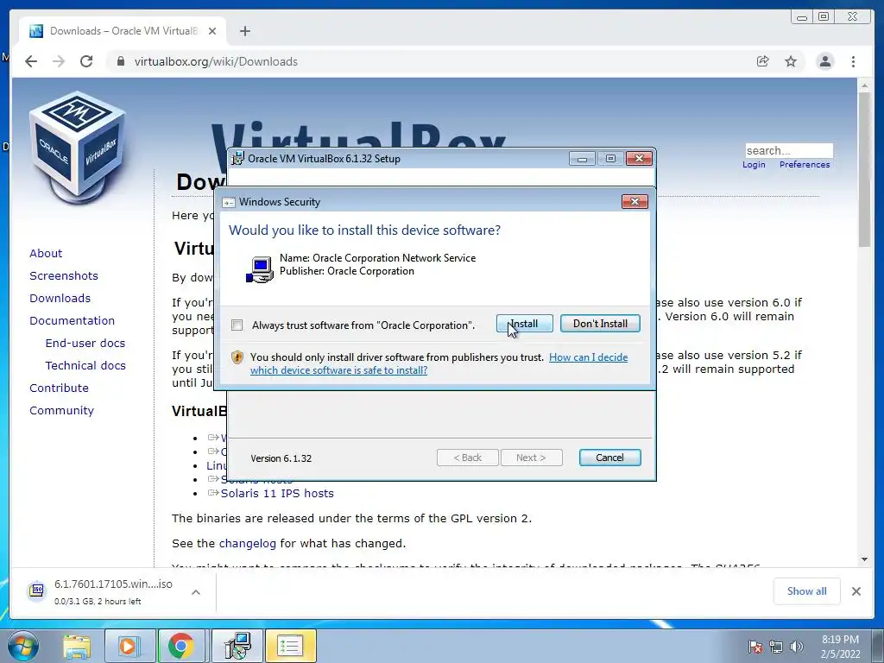The width and height of the screenshot is (884, 663).
Task: Click the yellow checklist taskbar icon
Action: pyautogui.click(x=290, y=646)
